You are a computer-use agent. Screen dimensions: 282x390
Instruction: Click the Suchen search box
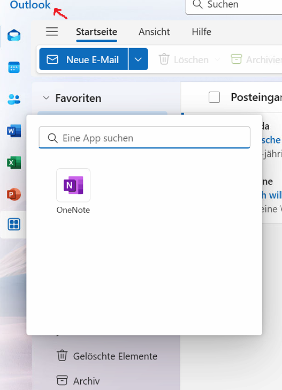pyautogui.click(x=234, y=6)
